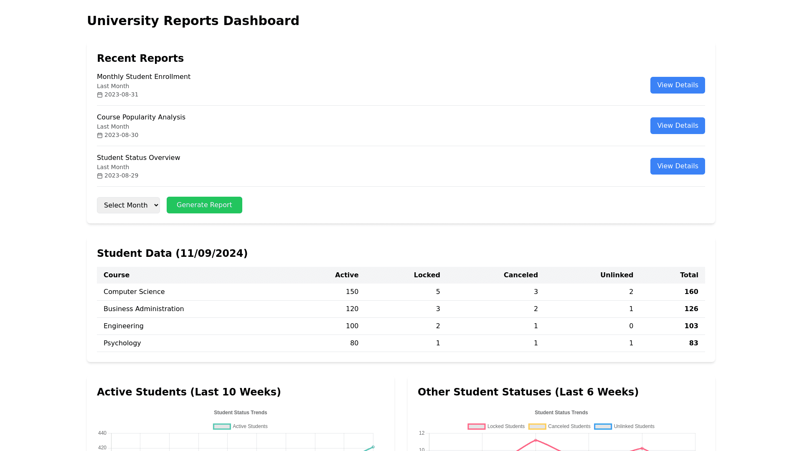This screenshot has width=802, height=451.
Task: Select the Computer Science table row
Action: (134, 292)
